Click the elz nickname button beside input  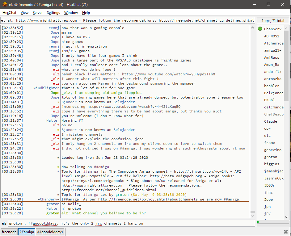pos(4,223)
